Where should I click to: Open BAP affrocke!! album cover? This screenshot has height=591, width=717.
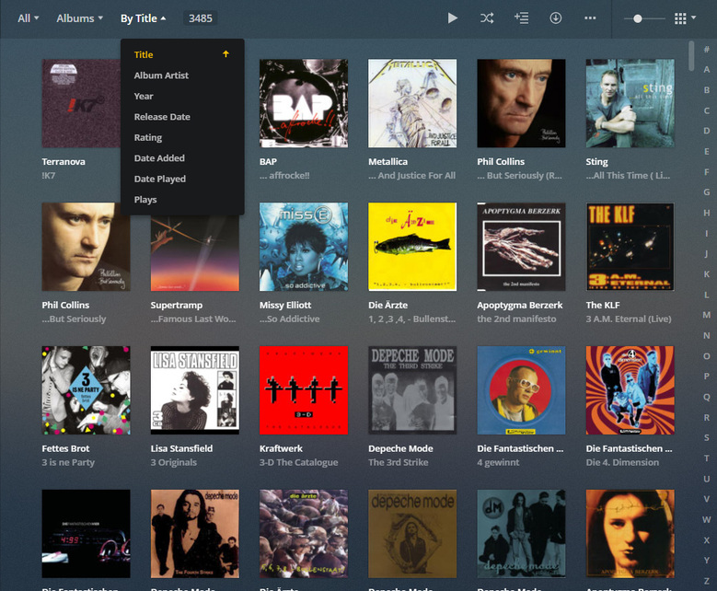[304, 103]
